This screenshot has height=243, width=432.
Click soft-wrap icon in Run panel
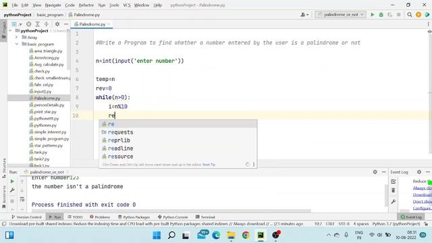coord(22,200)
